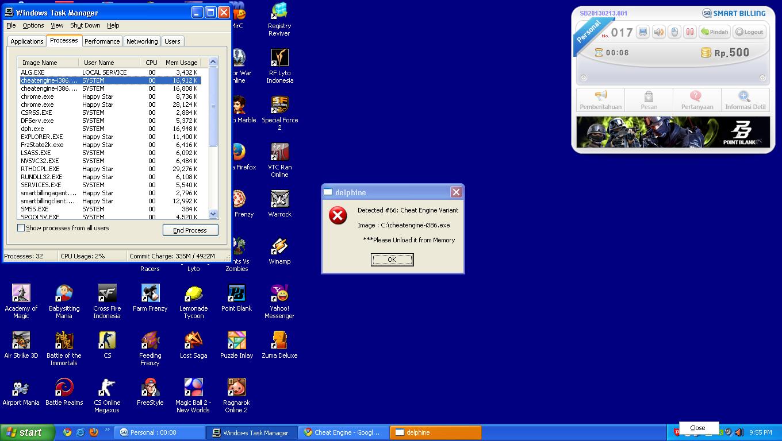Image resolution: width=782 pixels, height=441 pixels.
Task: Open Farm Frenzy desktop shortcut
Action: (150, 298)
